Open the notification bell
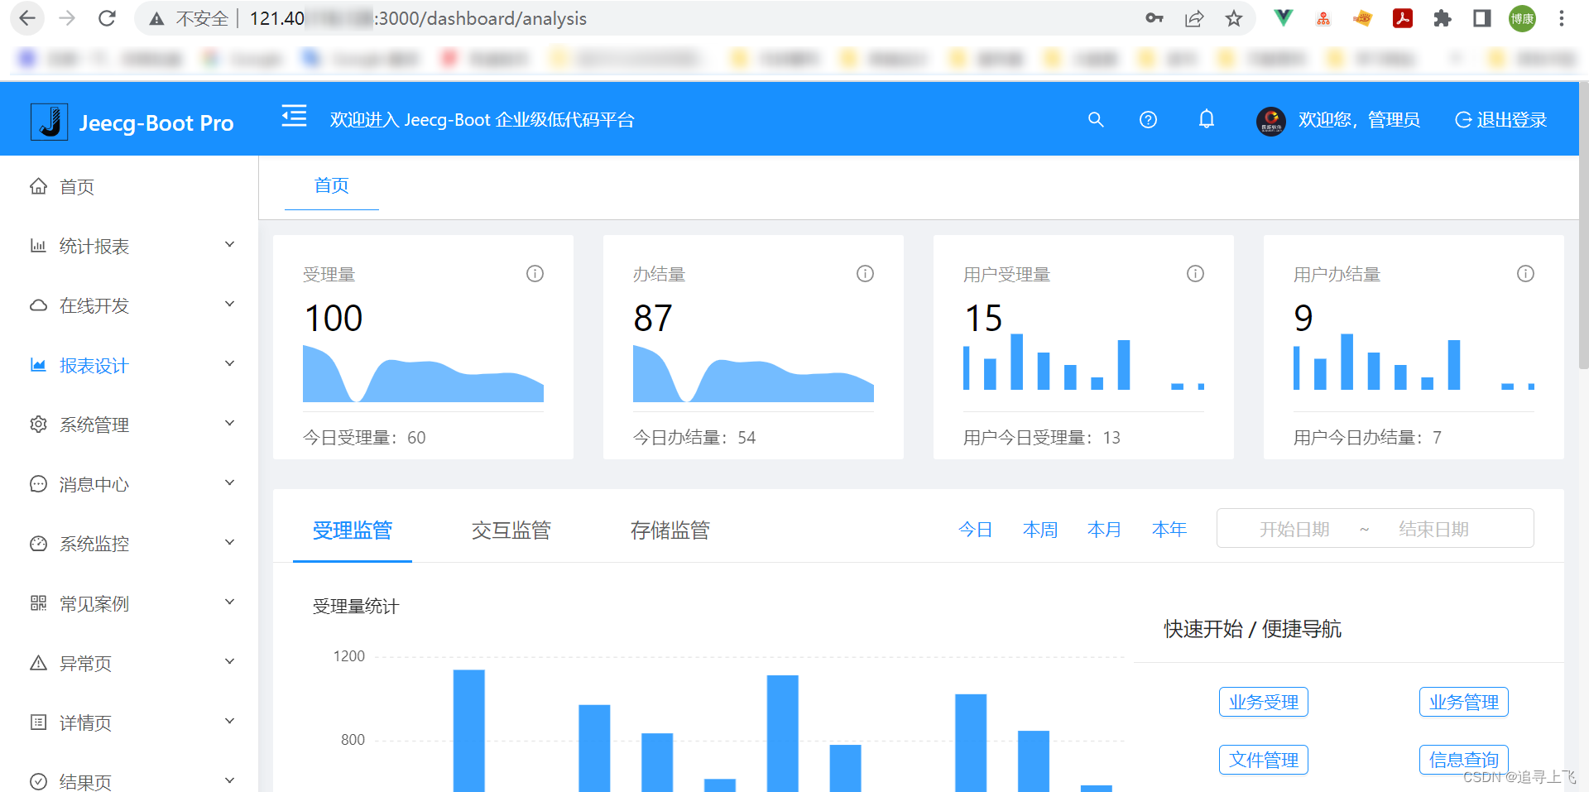The width and height of the screenshot is (1589, 792). 1206,120
